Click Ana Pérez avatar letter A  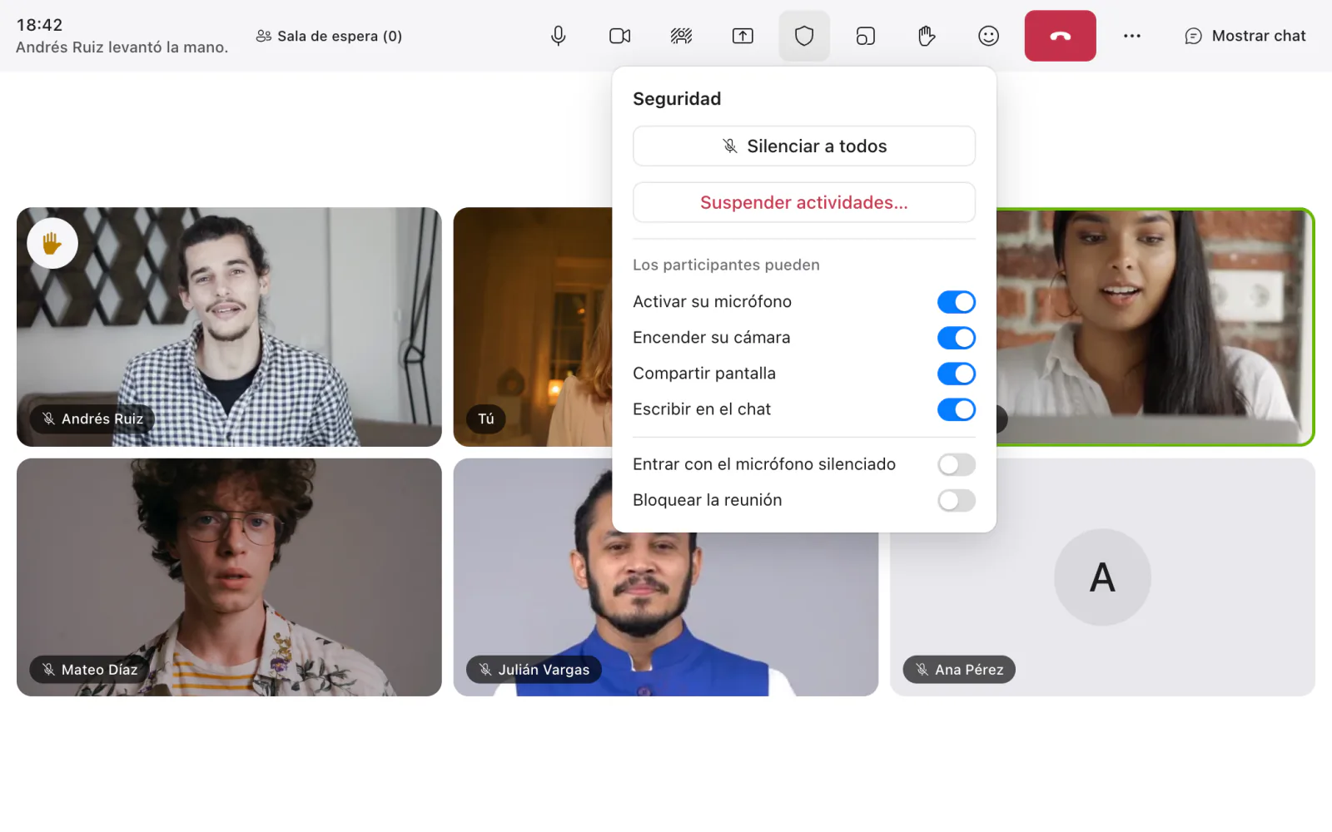(x=1102, y=577)
